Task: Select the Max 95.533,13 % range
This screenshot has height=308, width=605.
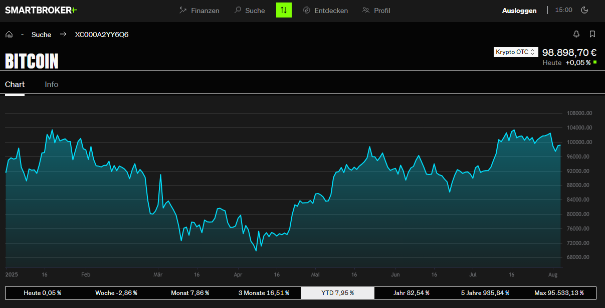Action: (559, 293)
